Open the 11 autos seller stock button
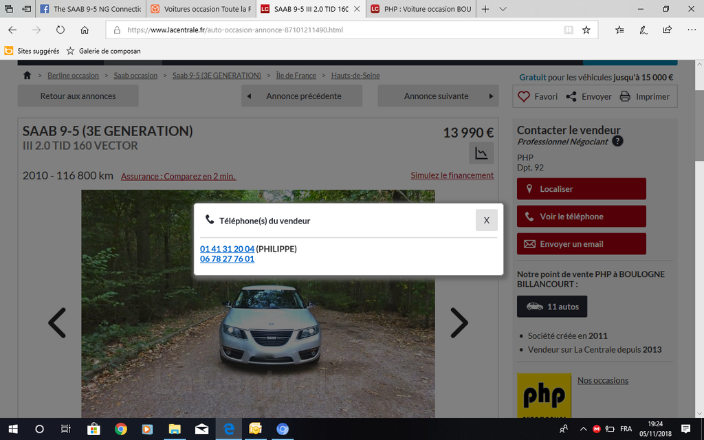 click(x=552, y=307)
